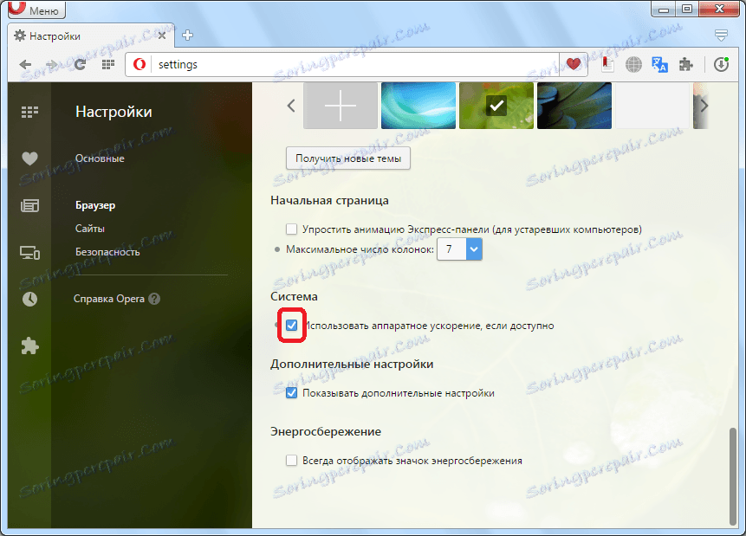Add page to bookmarks with heart icon

(x=574, y=64)
